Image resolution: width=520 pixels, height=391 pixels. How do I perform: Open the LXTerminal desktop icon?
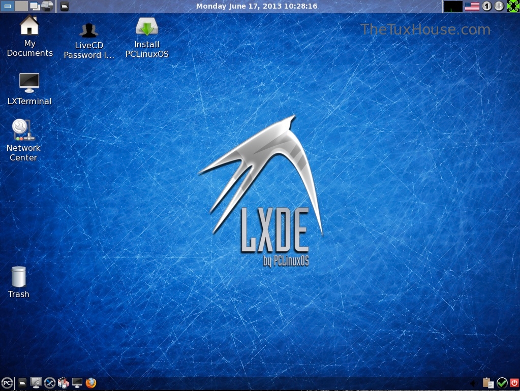point(29,89)
